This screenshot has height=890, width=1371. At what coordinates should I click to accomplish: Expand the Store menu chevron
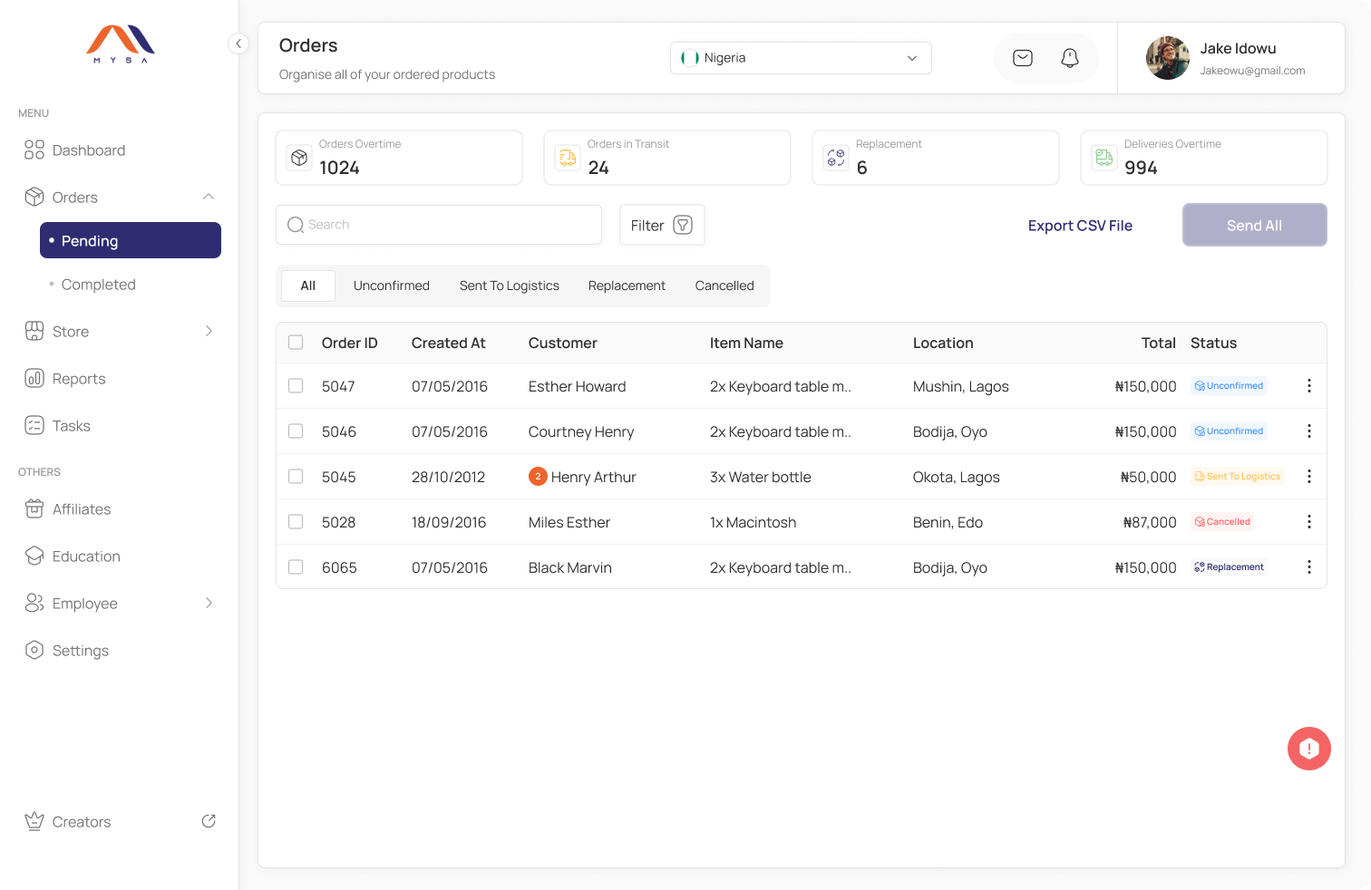point(209,332)
